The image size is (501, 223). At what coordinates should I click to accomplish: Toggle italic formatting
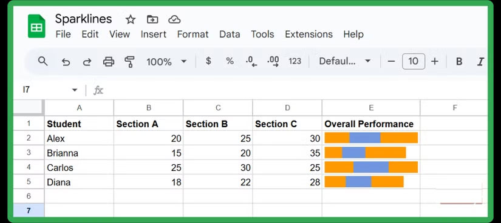(x=480, y=61)
